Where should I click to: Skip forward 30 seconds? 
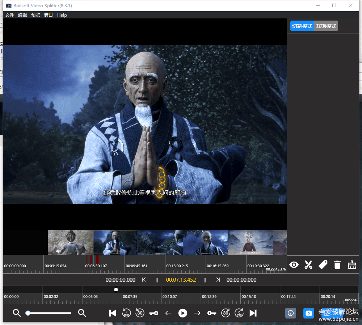(226, 313)
